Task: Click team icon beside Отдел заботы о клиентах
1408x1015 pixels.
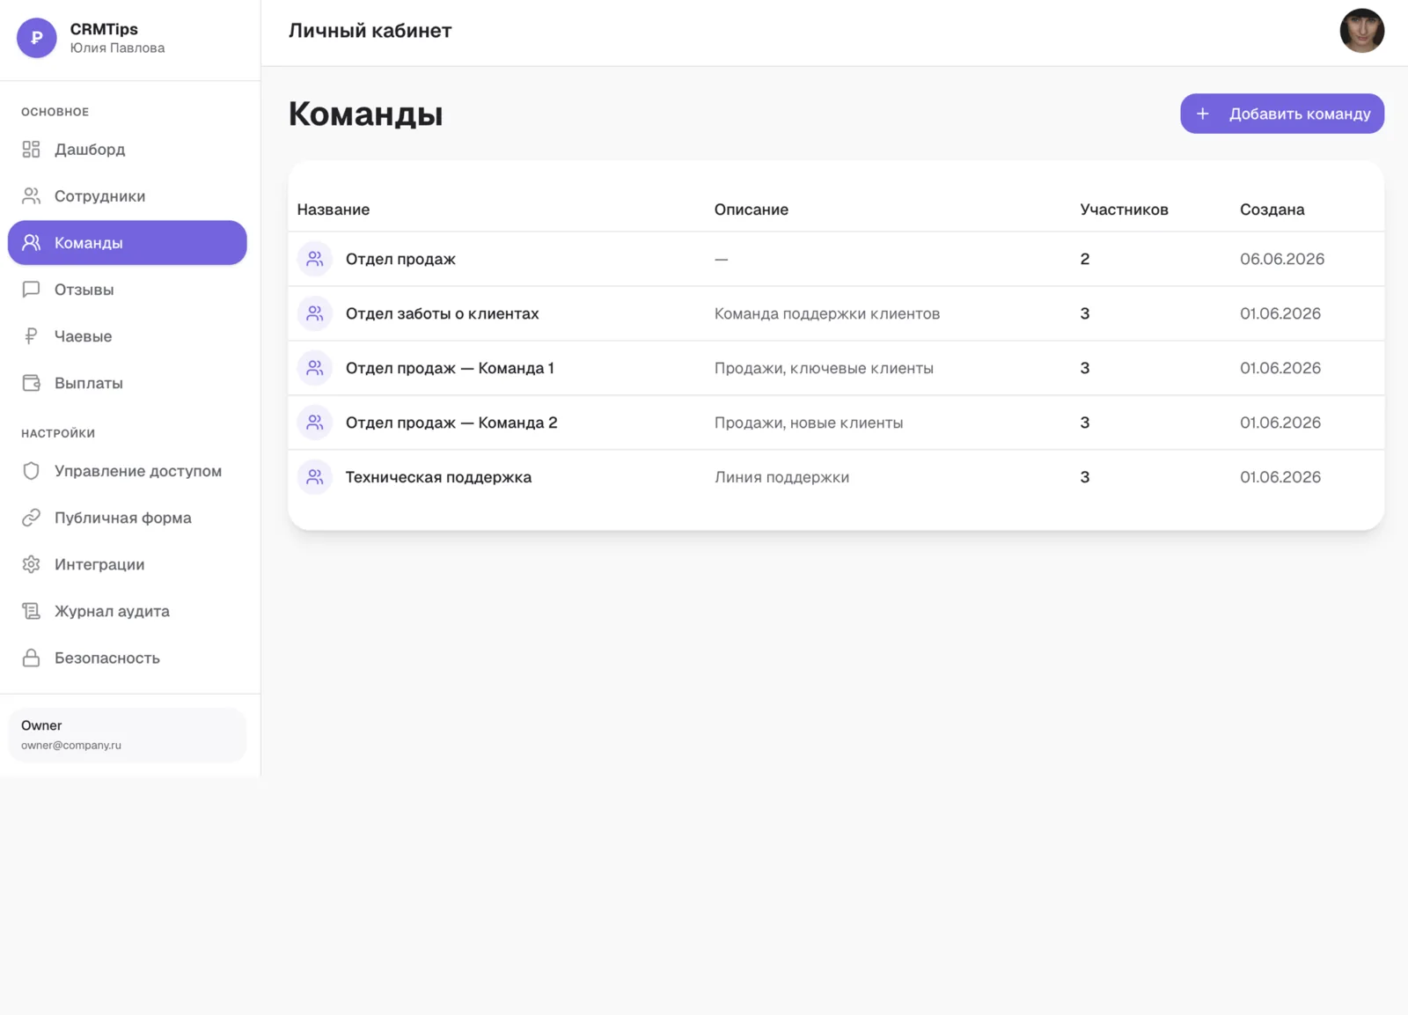Action: click(314, 313)
